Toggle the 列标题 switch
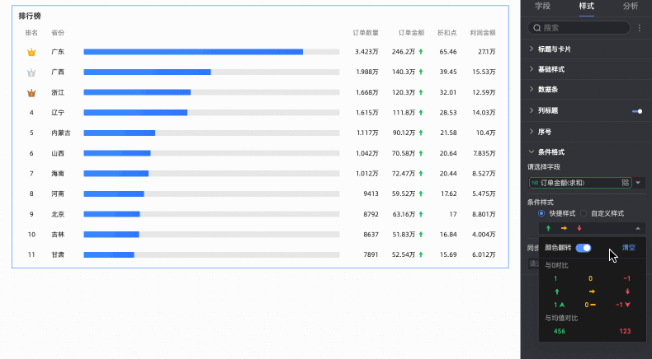Viewport: 652px width, 359px height. click(x=637, y=111)
